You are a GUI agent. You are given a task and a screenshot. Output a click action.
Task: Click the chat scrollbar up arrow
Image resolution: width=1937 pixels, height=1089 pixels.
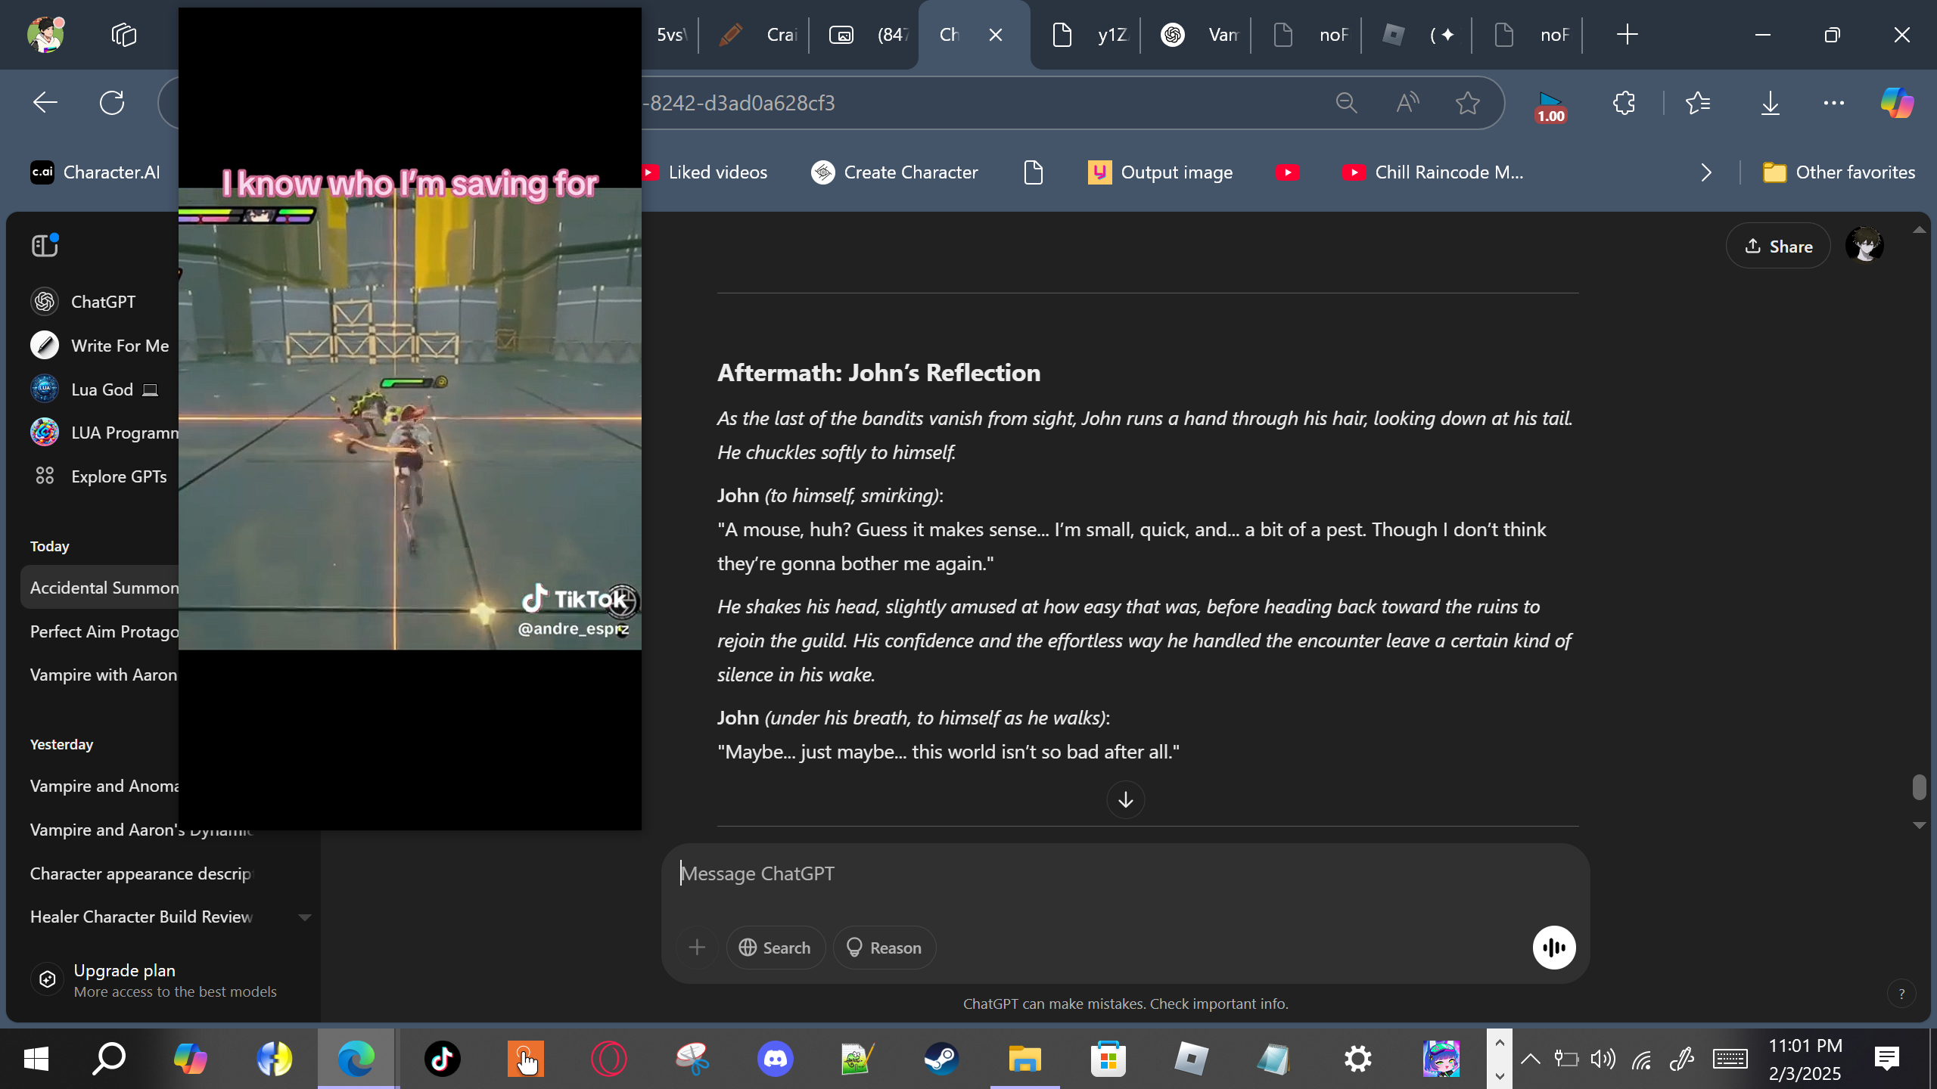tap(1919, 230)
